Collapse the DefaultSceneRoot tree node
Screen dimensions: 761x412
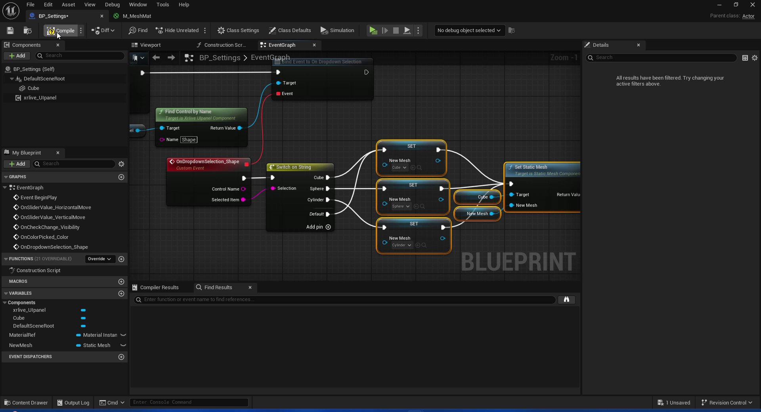(11, 79)
